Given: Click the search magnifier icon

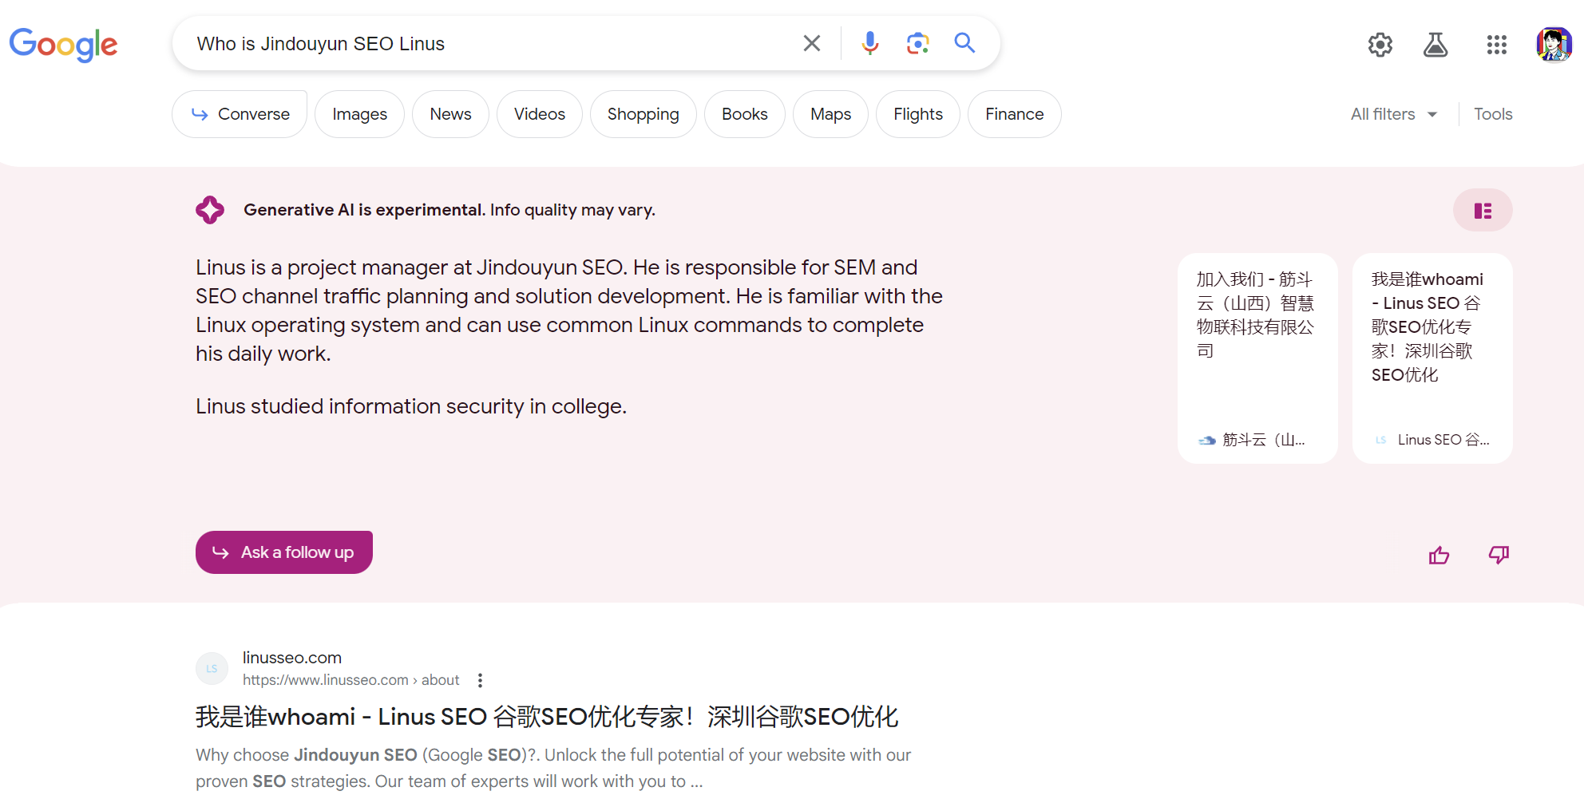Looking at the screenshot, I should pos(964,43).
